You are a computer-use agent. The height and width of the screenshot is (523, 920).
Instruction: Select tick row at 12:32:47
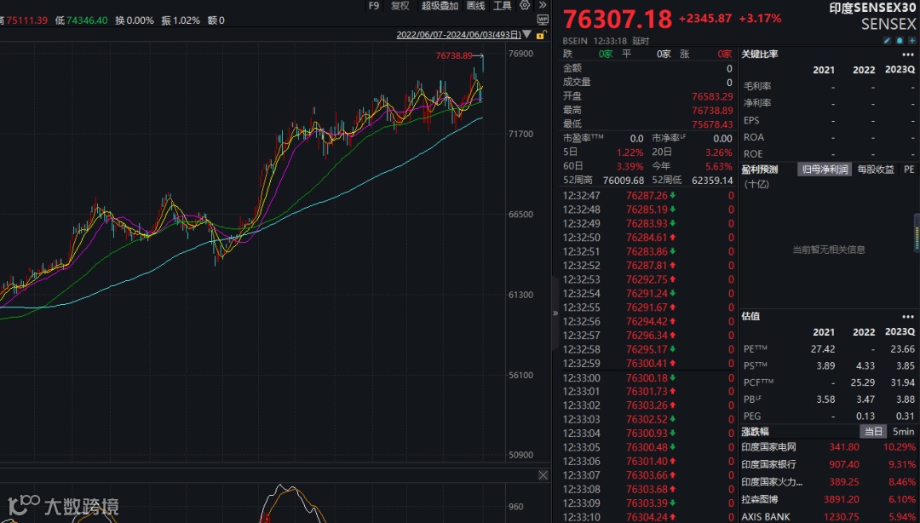pyautogui.click(x=648, y=195)
